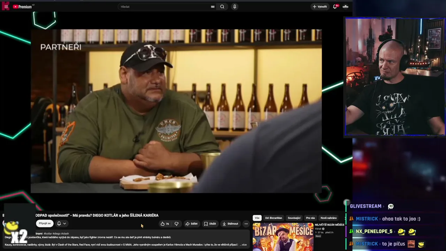The height and width of the screenshot is (251, 446).
Task: Open the Vytvořit create menu
Action: point(320,7)
